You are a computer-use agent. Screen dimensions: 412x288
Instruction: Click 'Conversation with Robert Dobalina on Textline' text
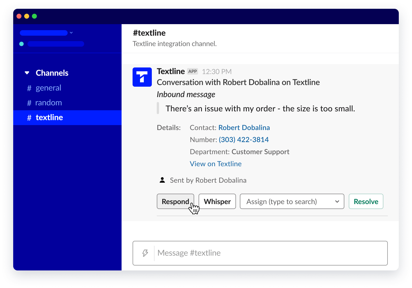[238, 82]
